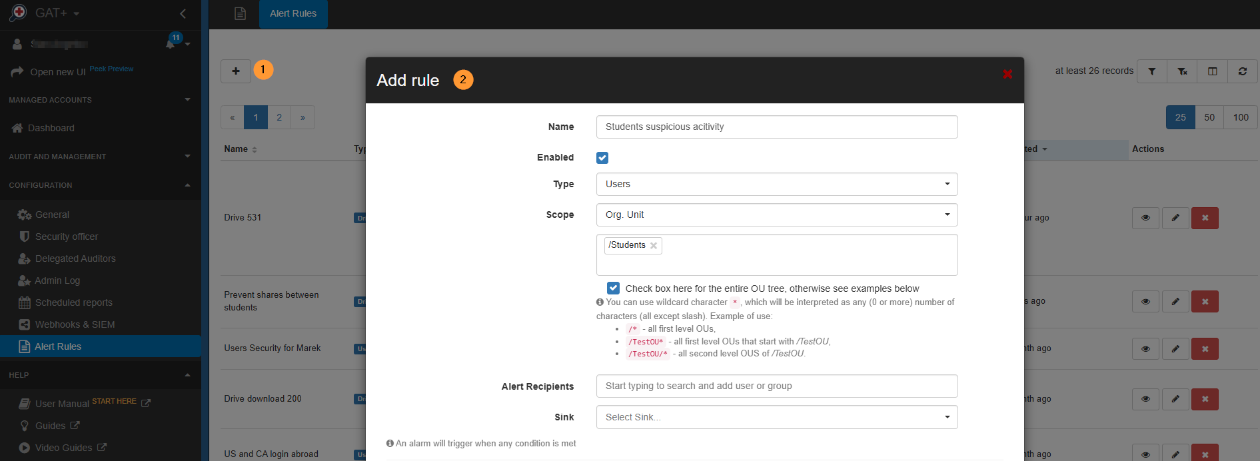Collapse the sidebar with the chevron

click(183, 13)
